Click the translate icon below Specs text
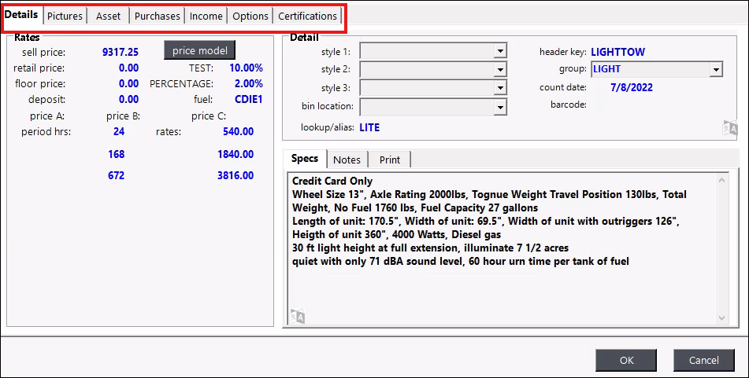 coord(297,317)
